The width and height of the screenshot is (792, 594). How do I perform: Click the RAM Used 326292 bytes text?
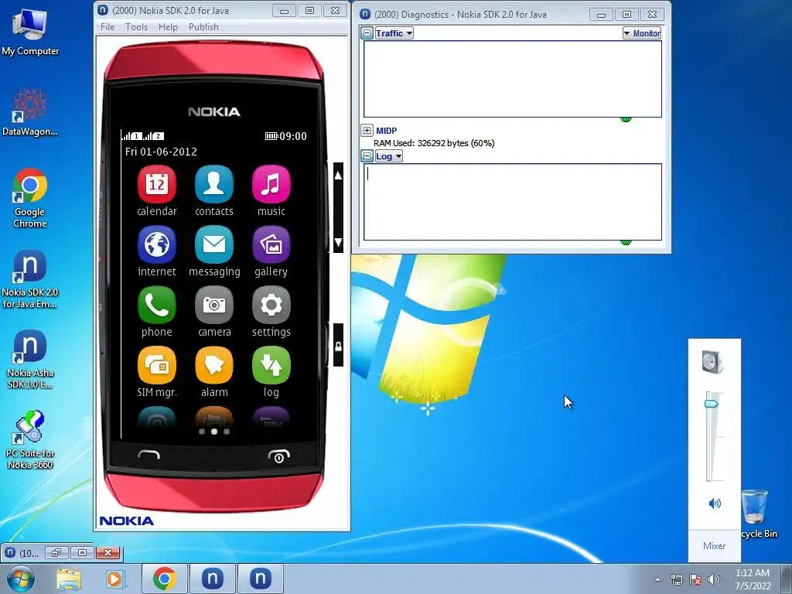(x=434, y=143)
